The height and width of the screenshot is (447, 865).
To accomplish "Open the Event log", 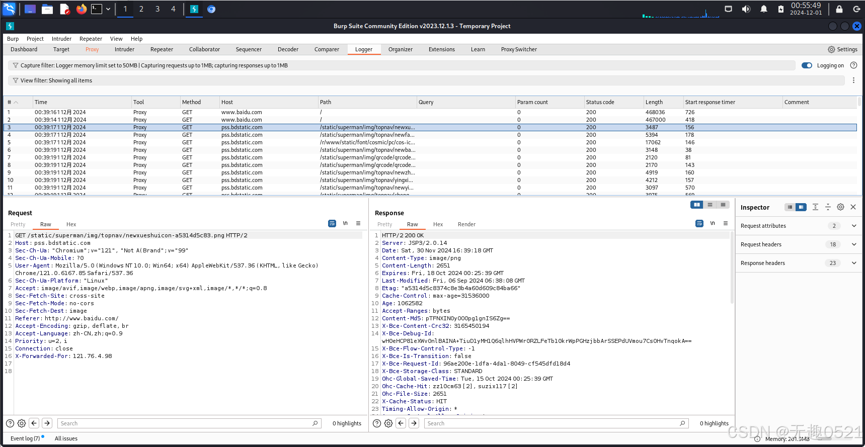I will (x=25, y=438).
